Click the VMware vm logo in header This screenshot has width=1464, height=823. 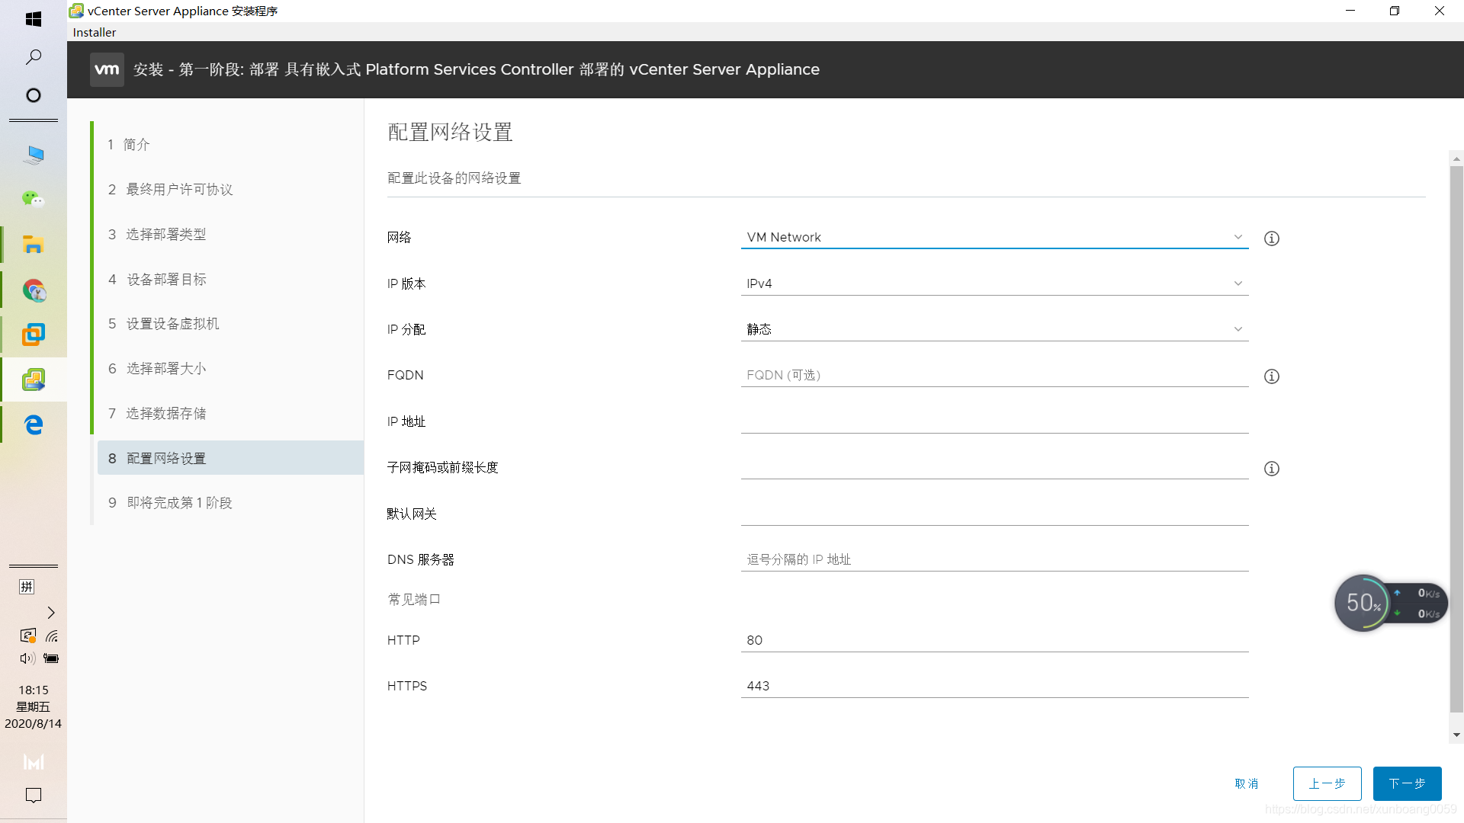click(x=107, y=69)
